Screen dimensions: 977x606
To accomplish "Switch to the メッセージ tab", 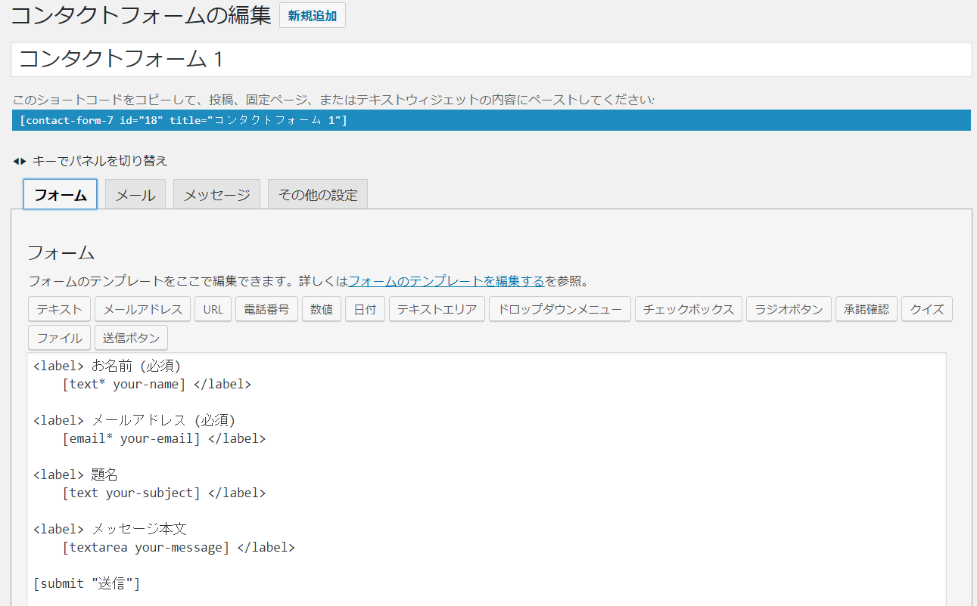I will coord(216,195).
